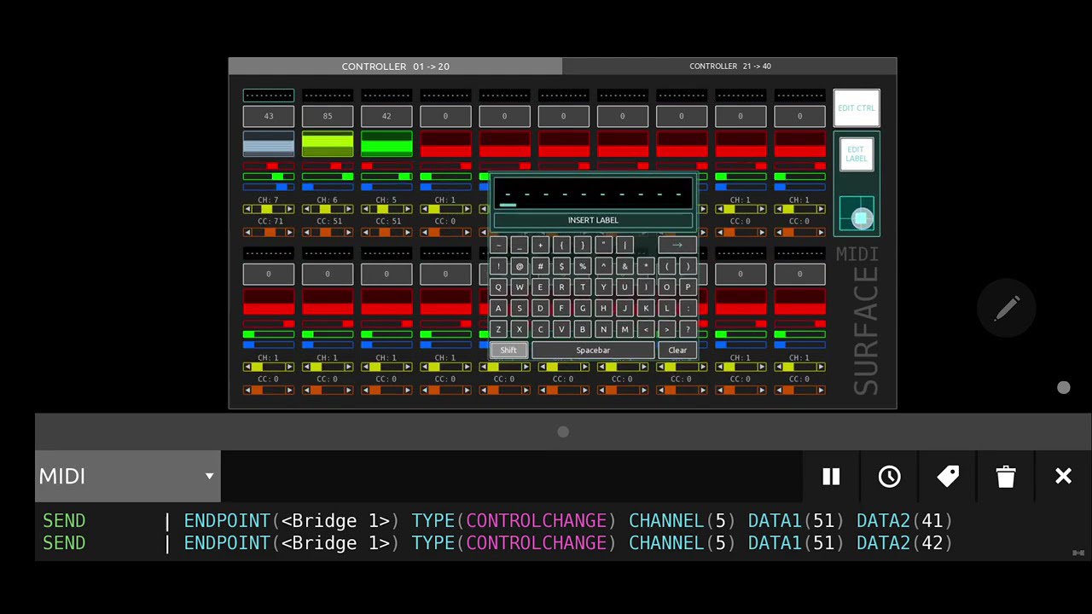The height and width of the screenshot is (614, 1092).
Task: Open the MIDI dropdown selector
Action: pos(128,476)
